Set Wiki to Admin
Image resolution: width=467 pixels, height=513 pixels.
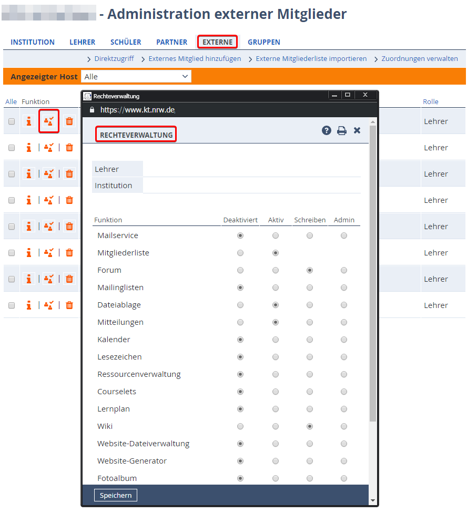pyautogui.click(x=344, y=427)
